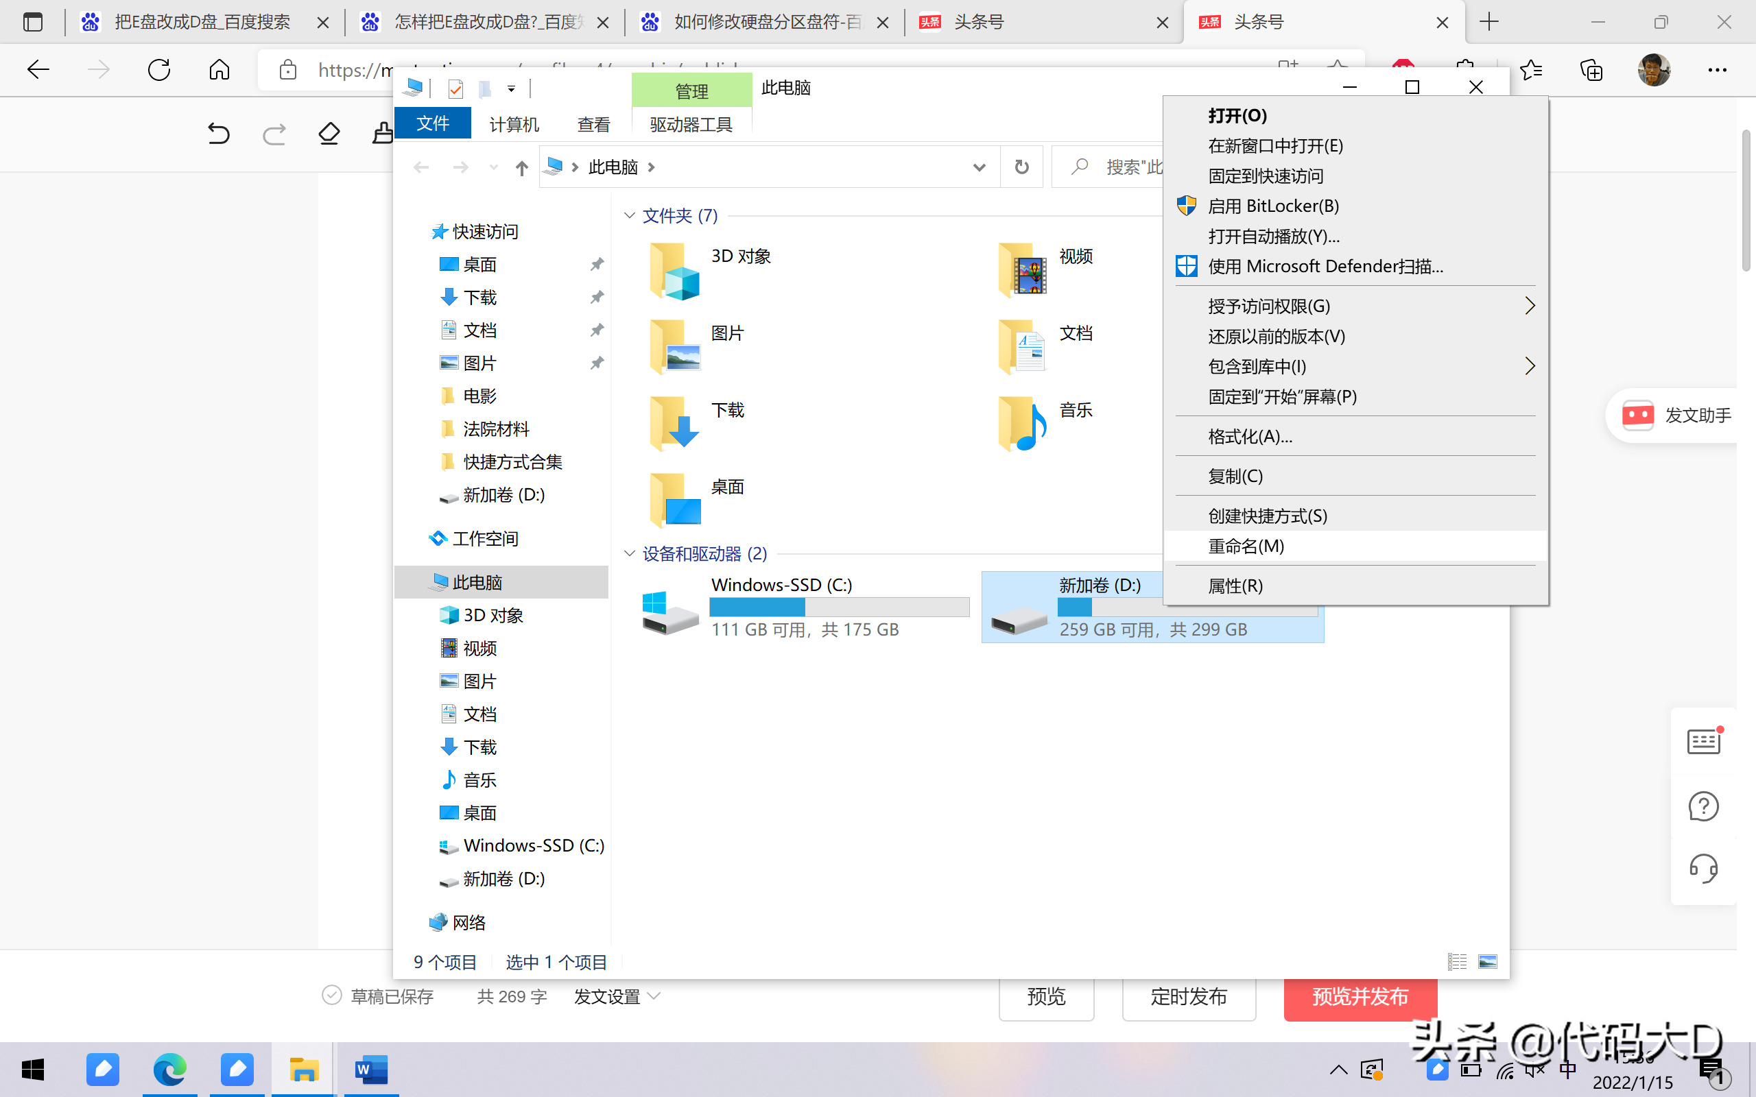
Task: Open the 文件 ribbon tab
Action: point(432,123)
